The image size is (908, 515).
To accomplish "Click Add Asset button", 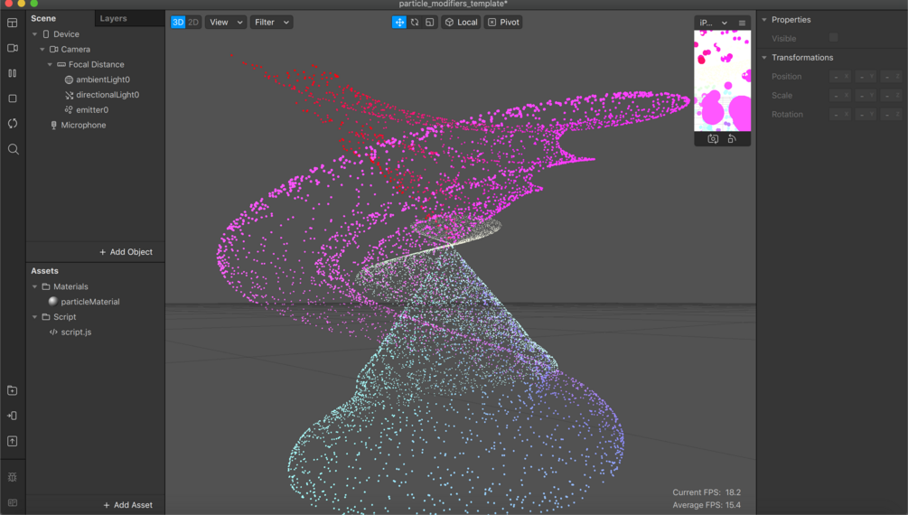I will coord(128,505).
